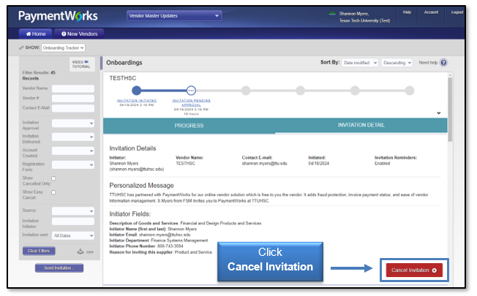Click the Initiator Department Finance Systems Management line
This screenshot has width=477, height=296.
159,240
